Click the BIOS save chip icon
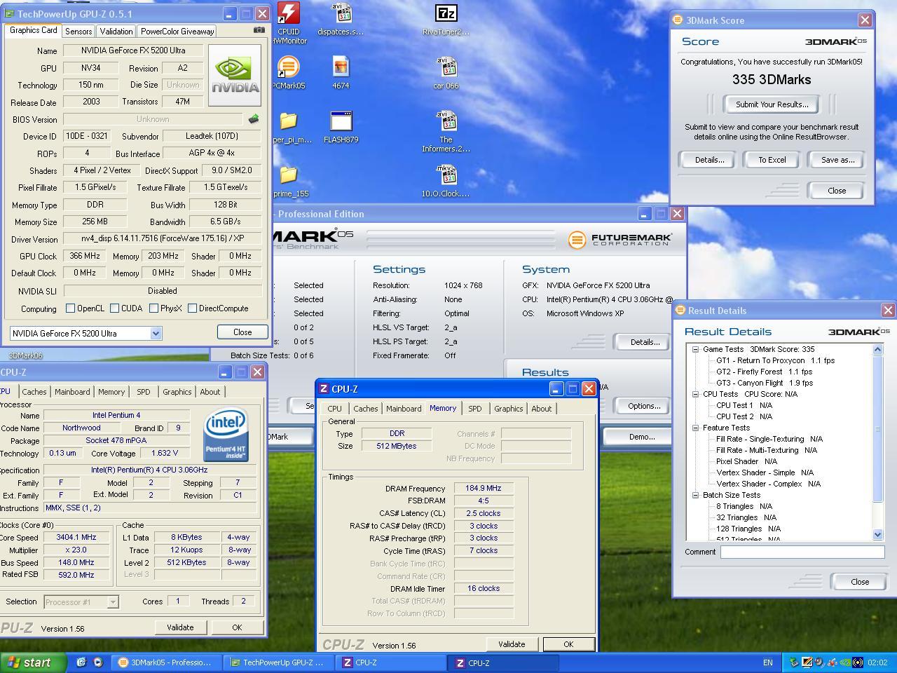 click(254, 119)
